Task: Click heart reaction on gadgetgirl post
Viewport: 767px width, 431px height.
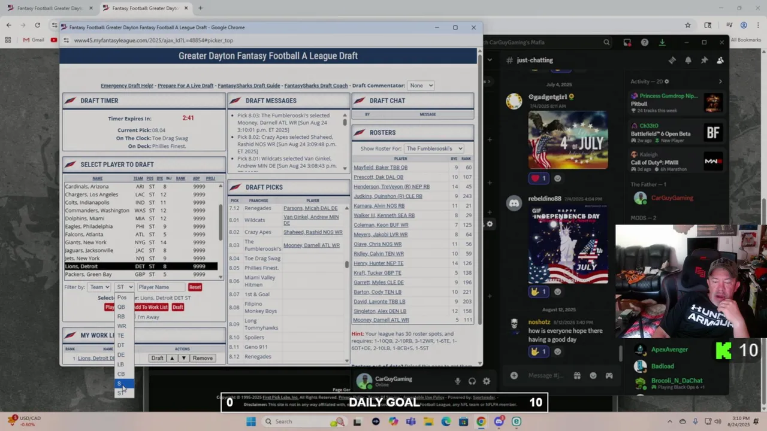Action: pos(538,178)
